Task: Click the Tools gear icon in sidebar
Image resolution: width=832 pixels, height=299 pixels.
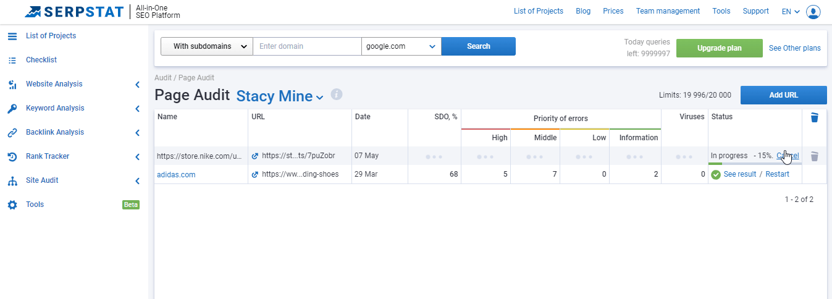Action: click(12, 204)
